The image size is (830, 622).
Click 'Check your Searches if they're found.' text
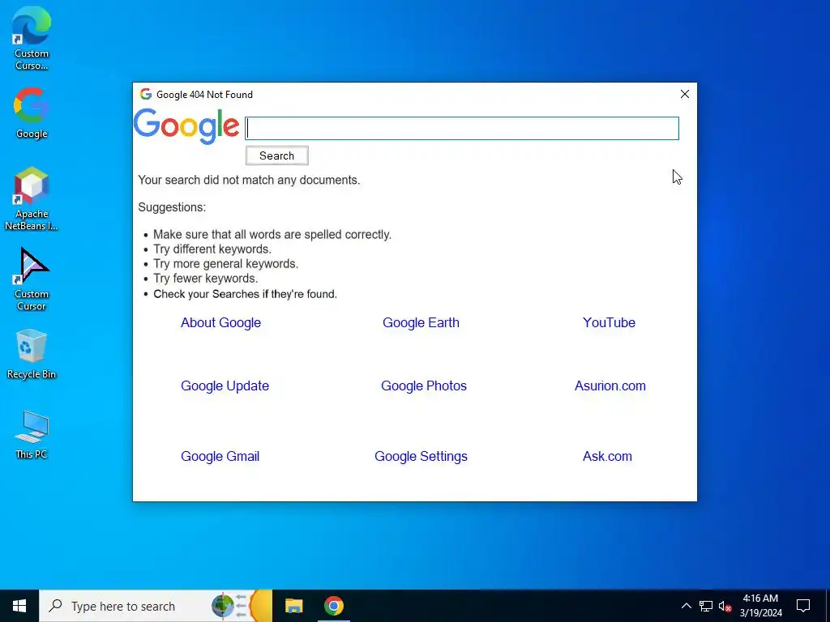(245, 294)
